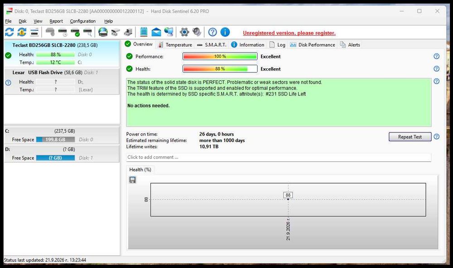
Task: Click the help icon next to Repeat Test
Action: [437, 136]
